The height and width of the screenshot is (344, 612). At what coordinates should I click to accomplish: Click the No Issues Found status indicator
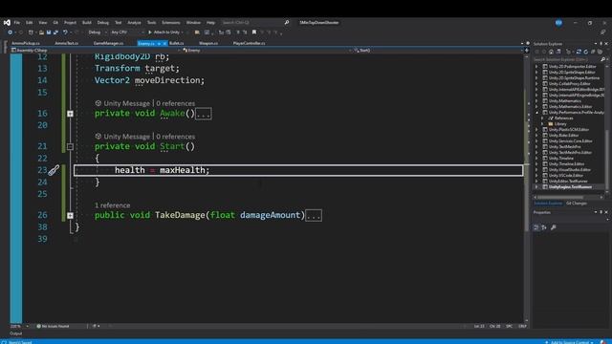pyautogui.click(x=53, y=326)
